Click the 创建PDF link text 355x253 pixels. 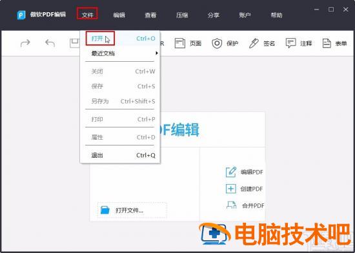tap(252, 189)
